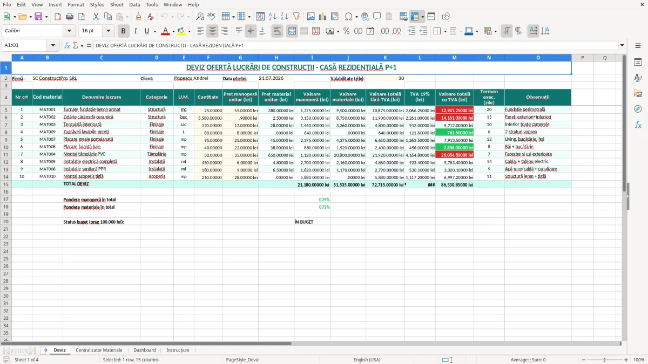
Task: Click the English (USA) language status
Action: [367, 360]
